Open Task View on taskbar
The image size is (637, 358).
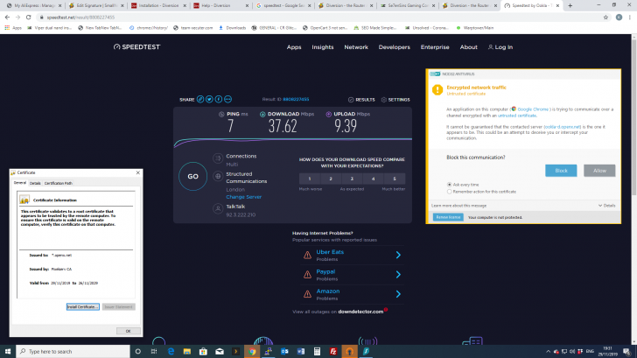coord(154,352)
